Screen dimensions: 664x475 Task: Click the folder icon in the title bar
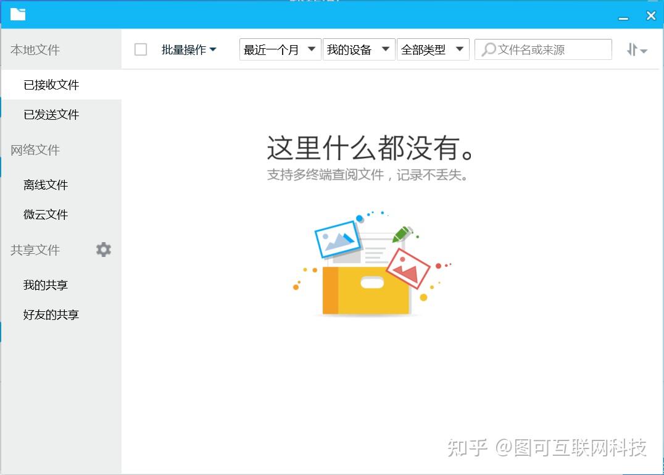tap(17, 14)
